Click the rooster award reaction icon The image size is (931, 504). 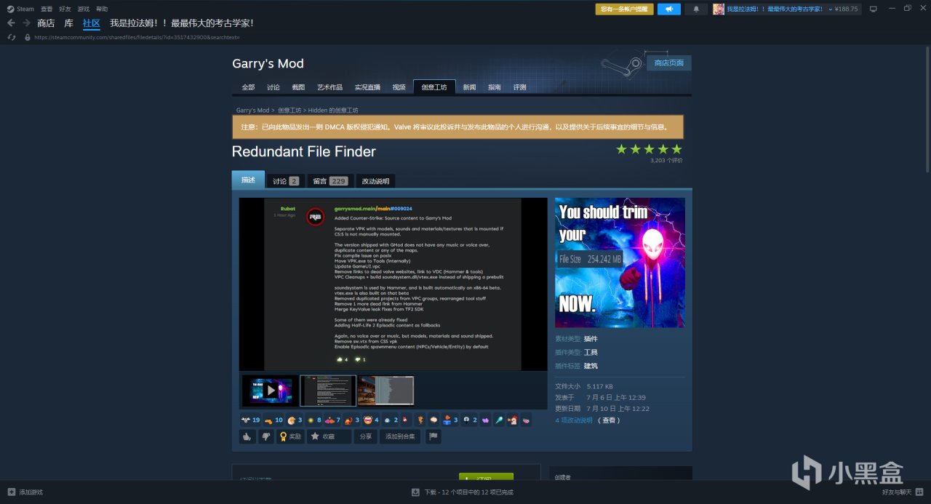[x=512, y=420]
